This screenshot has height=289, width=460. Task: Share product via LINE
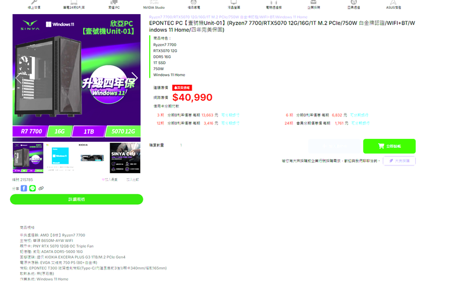32,188
